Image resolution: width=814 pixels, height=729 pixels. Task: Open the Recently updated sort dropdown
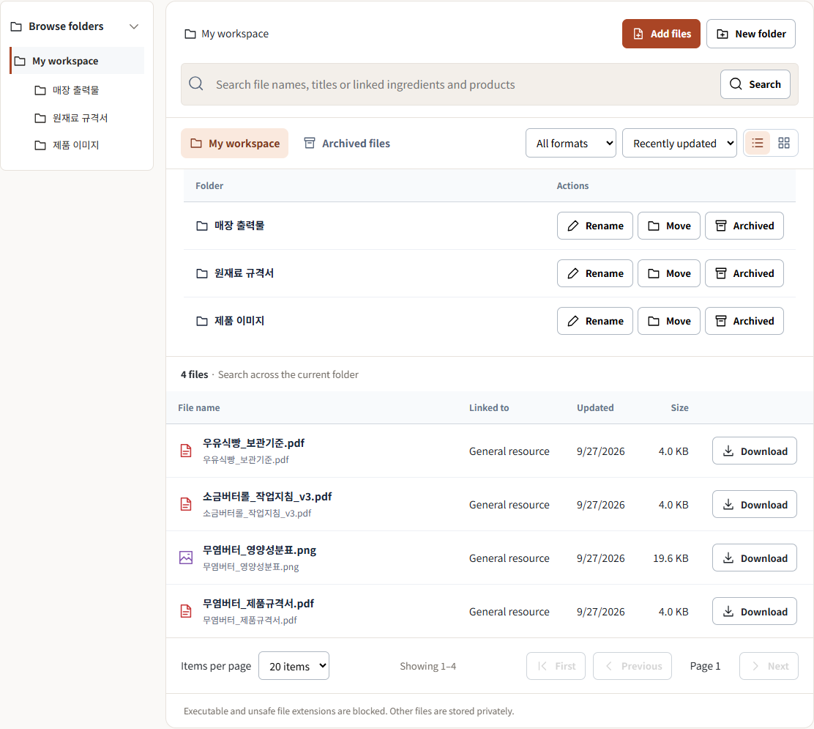(679, 143)
